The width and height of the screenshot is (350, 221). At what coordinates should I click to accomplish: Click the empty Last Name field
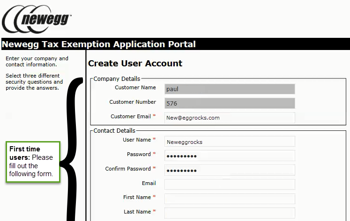click(x=230, y=213)
